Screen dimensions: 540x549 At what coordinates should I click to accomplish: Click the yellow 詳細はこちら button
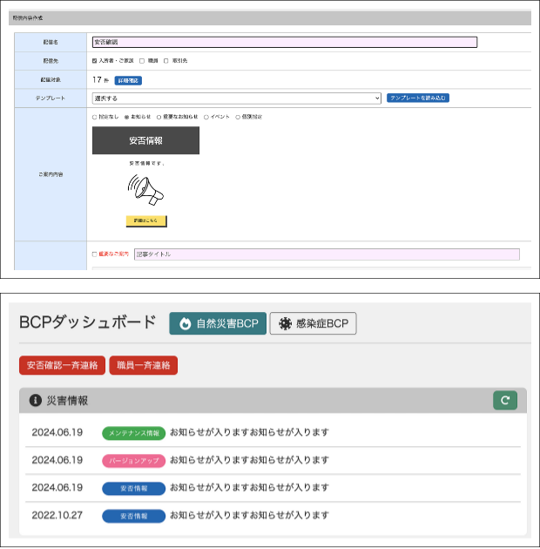[145, 221]
